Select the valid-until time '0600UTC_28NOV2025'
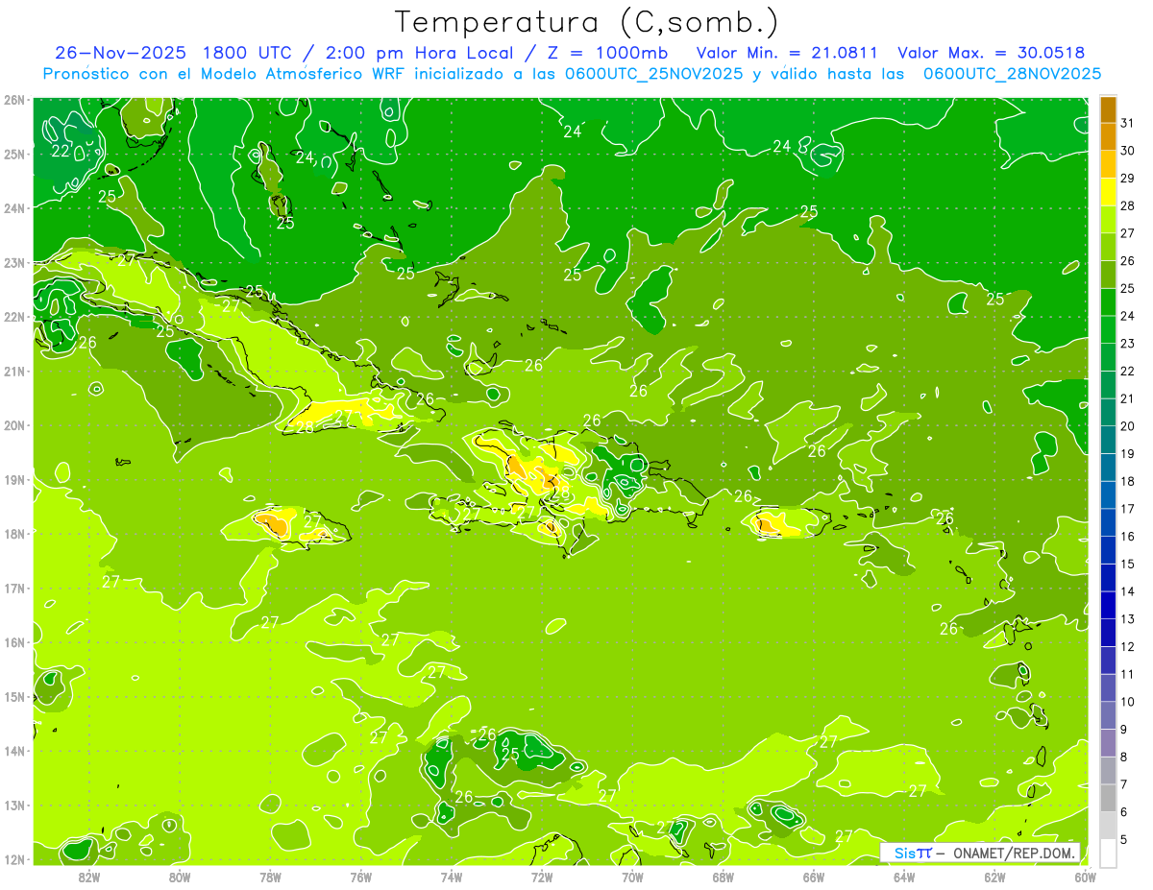This screenshot has width=1153, height=890. pyautogui.click(x=1012, y=74)
